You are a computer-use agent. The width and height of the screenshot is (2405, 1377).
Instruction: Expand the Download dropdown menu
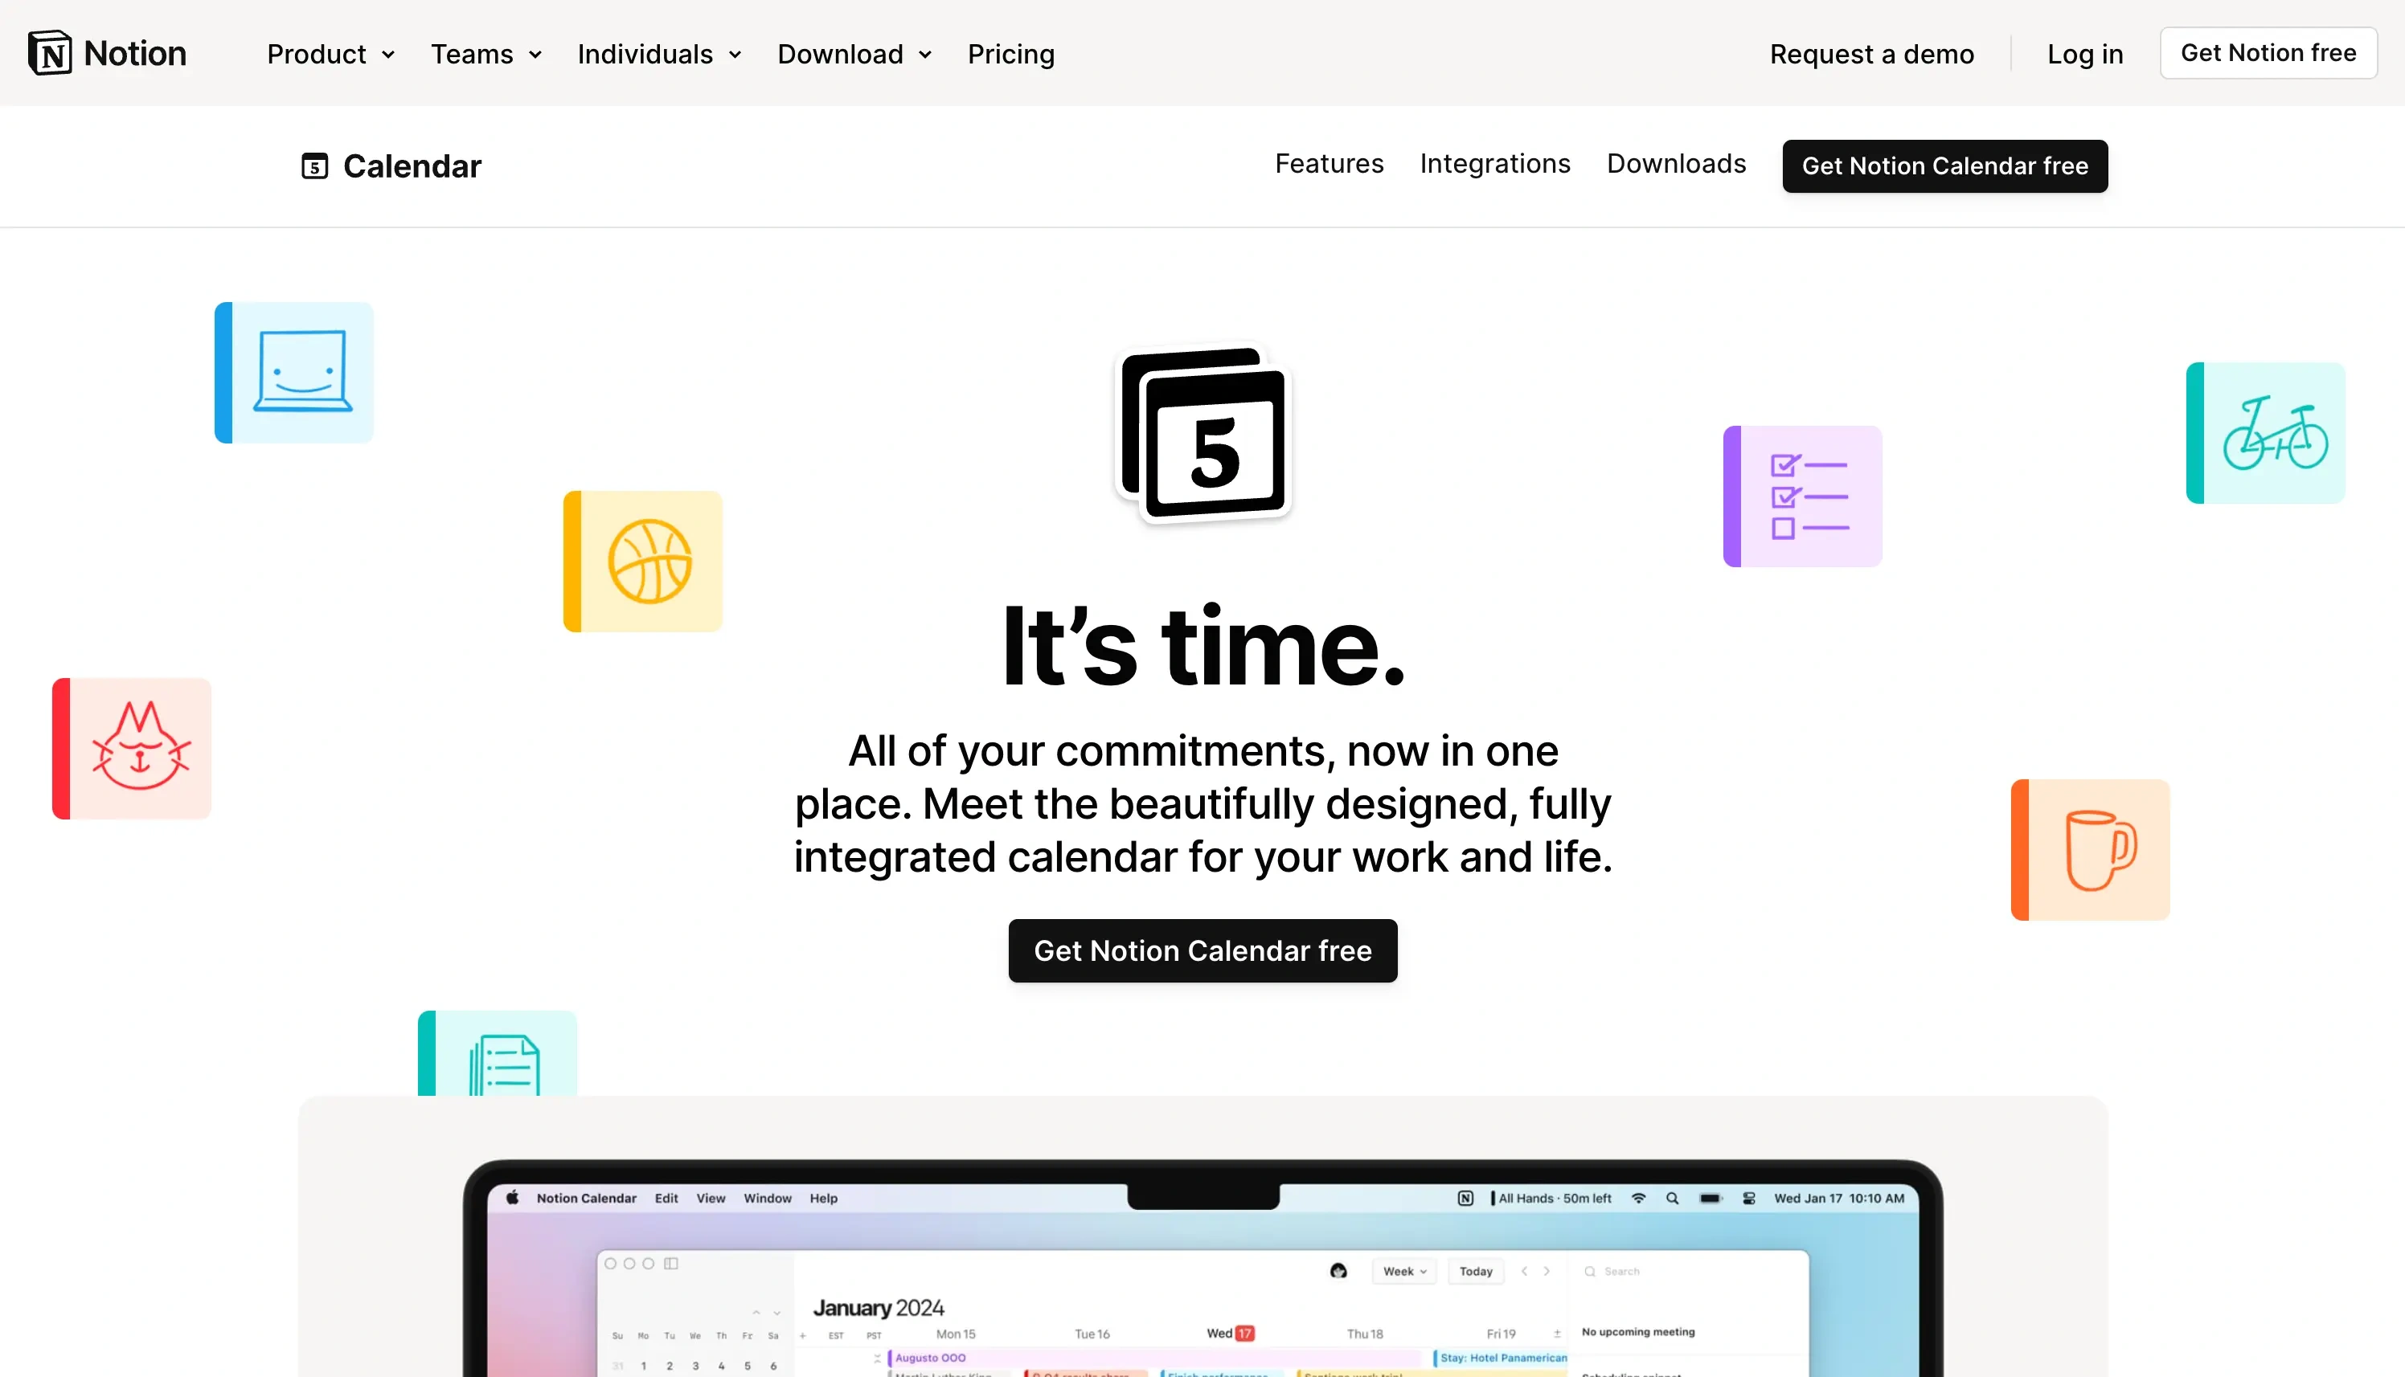point(854,53)
